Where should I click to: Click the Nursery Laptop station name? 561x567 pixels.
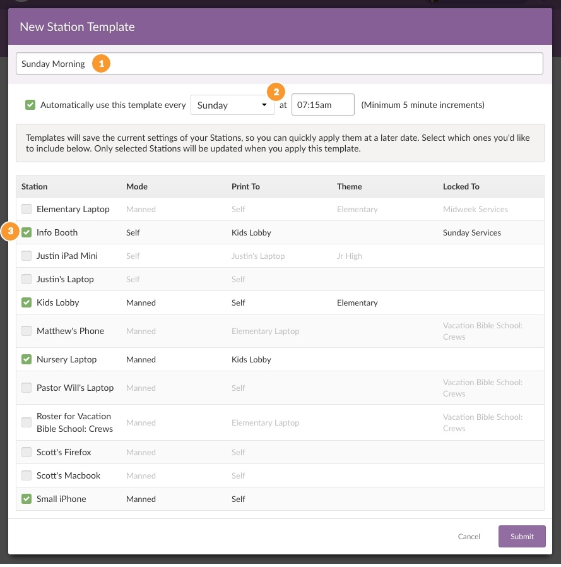click(x=66, y=359)
